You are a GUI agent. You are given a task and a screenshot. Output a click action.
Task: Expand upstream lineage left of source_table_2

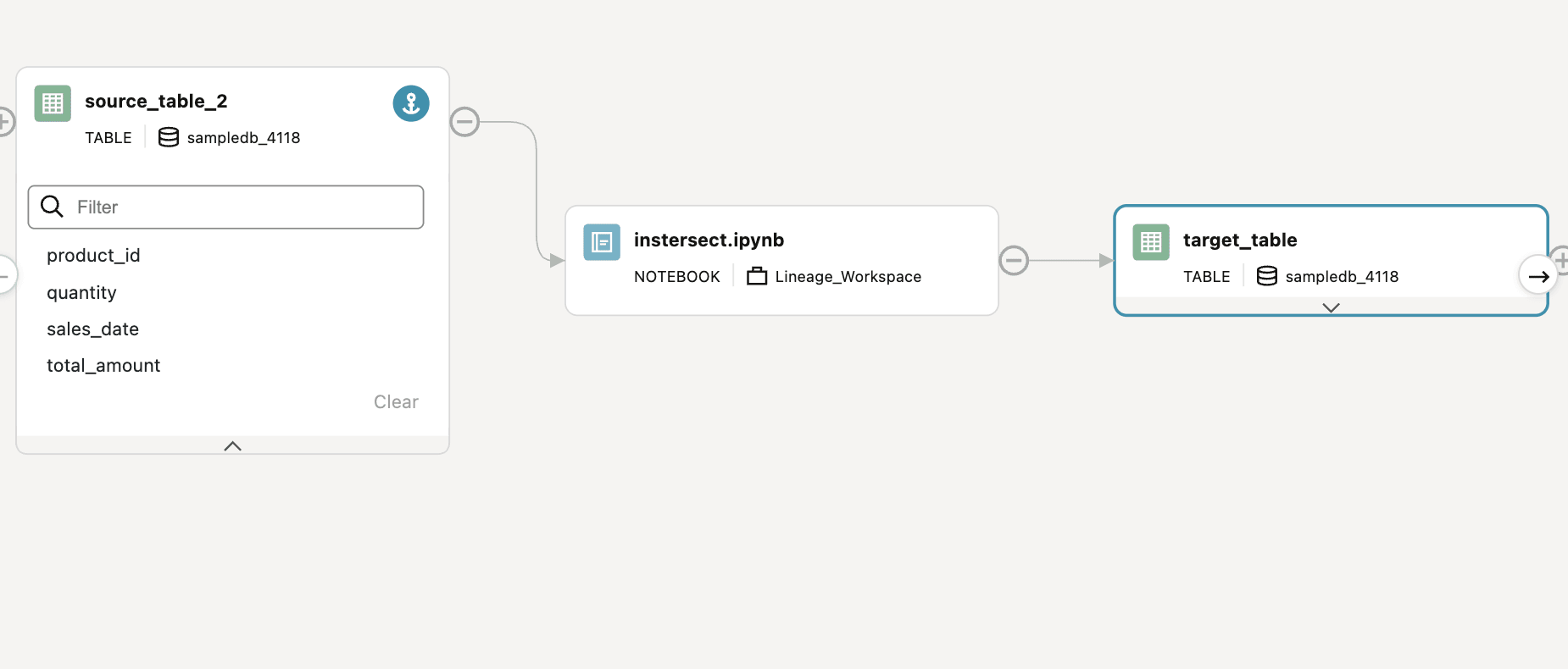(4, 122)
